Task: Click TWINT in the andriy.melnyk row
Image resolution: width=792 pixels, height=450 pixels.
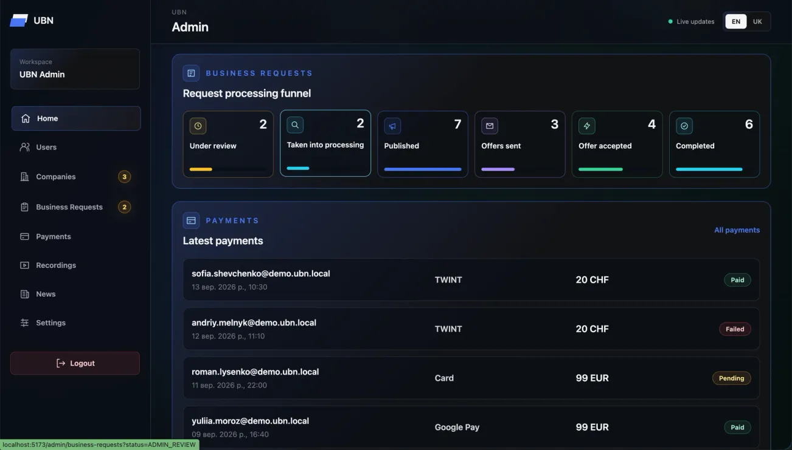Action: [448, 329]
